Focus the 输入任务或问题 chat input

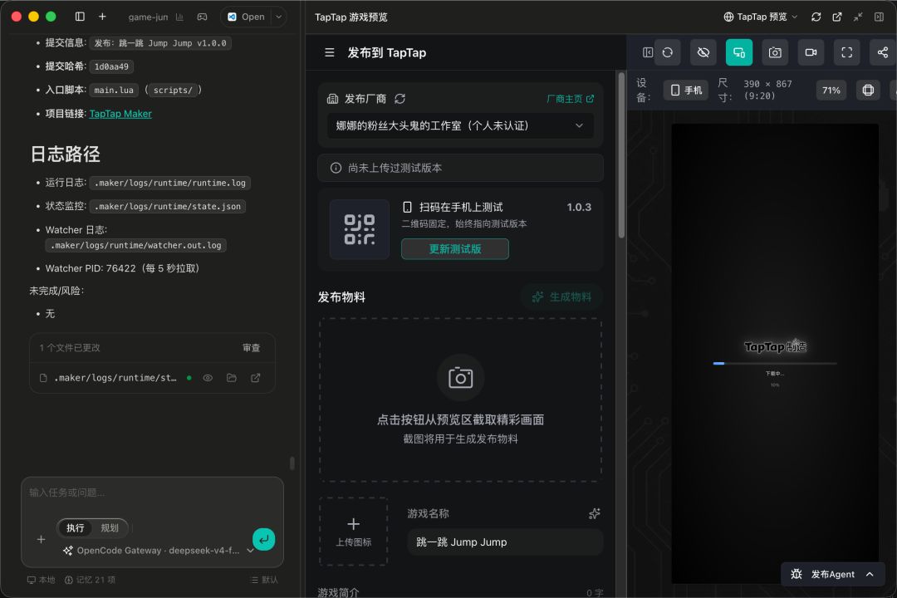tap(152, 493)
